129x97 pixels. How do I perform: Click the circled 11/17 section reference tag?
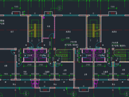(x=60, y=8)
